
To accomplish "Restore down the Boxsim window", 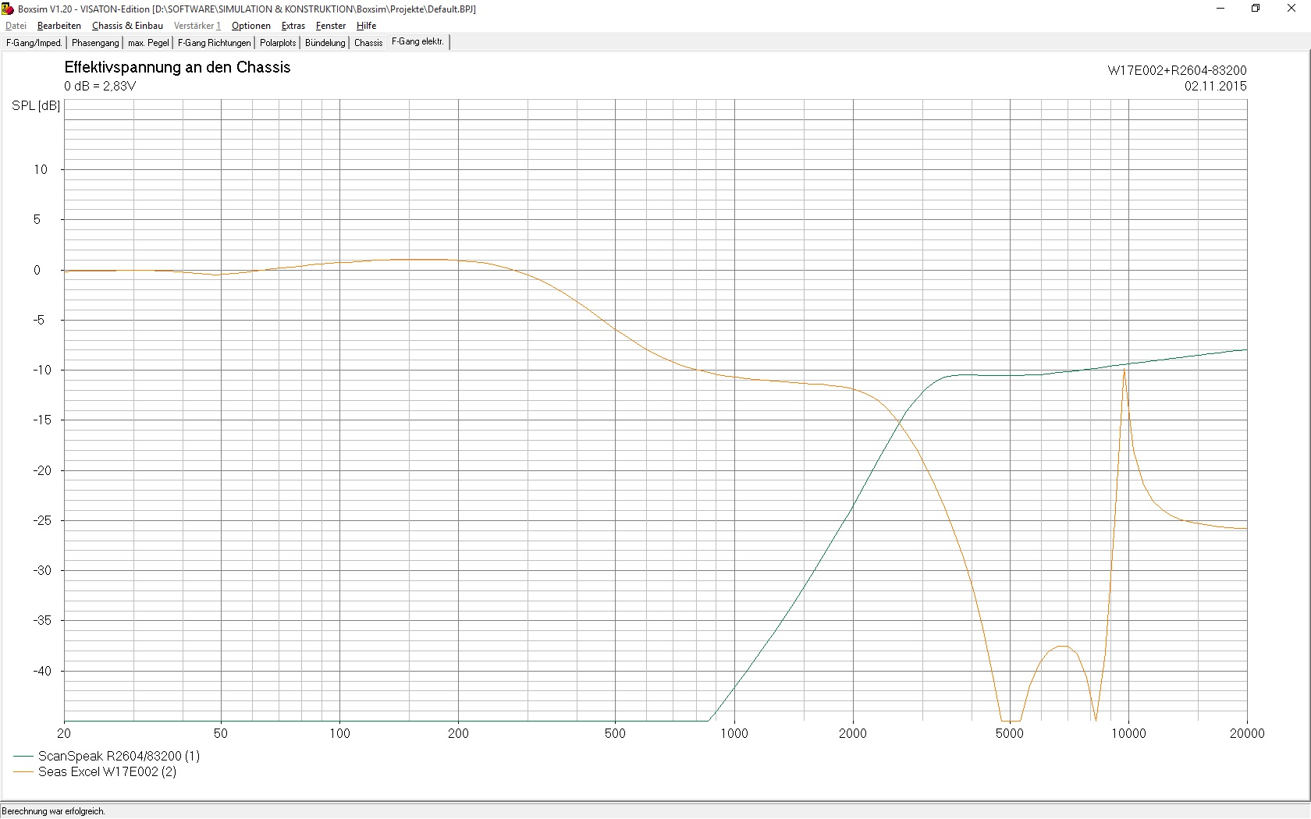I will tap(1256, 9).
